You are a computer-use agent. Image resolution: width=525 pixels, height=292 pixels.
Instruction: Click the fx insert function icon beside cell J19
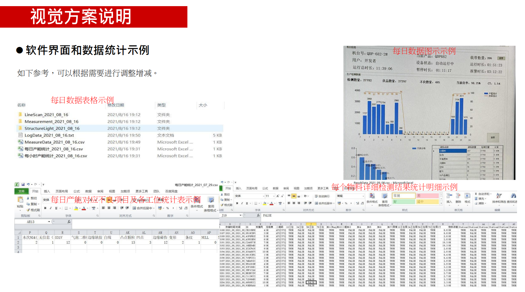[258, 216]
